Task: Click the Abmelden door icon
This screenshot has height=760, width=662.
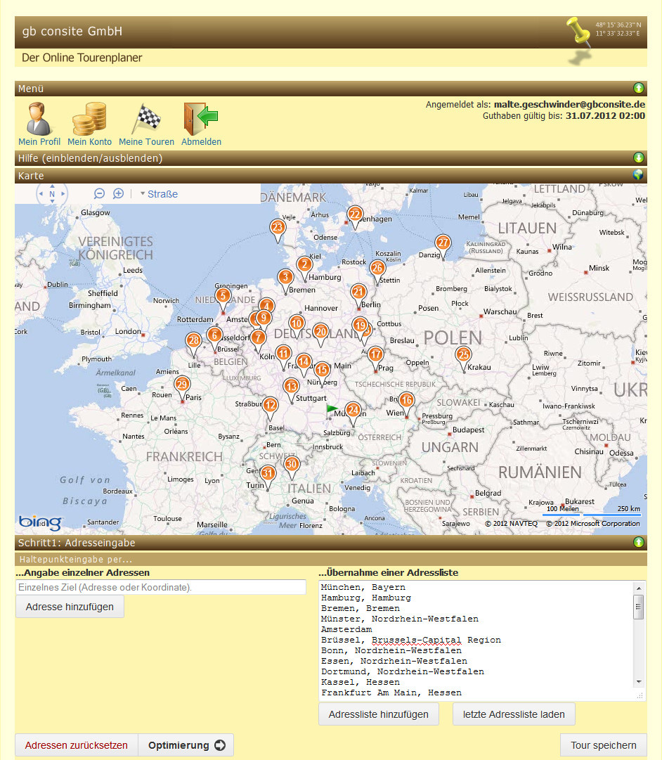Action: (201, 119)
